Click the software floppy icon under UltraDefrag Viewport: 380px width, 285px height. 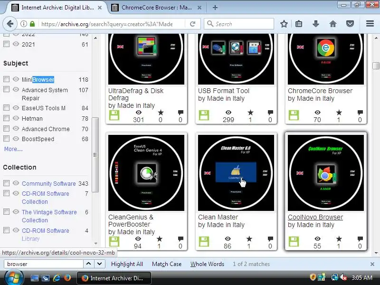click(114, 115)
